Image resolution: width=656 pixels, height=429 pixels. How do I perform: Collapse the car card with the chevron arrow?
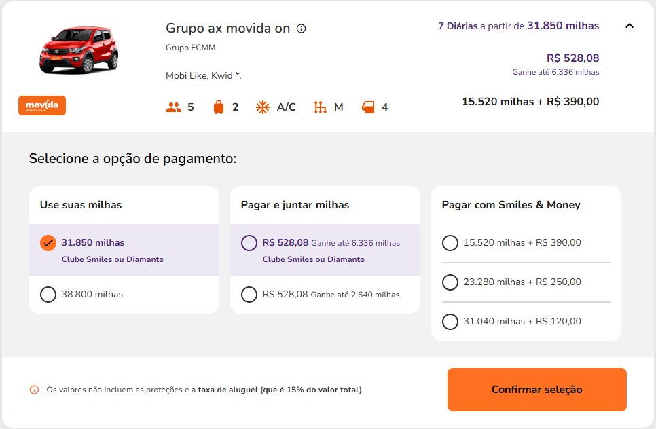(630, 26)
